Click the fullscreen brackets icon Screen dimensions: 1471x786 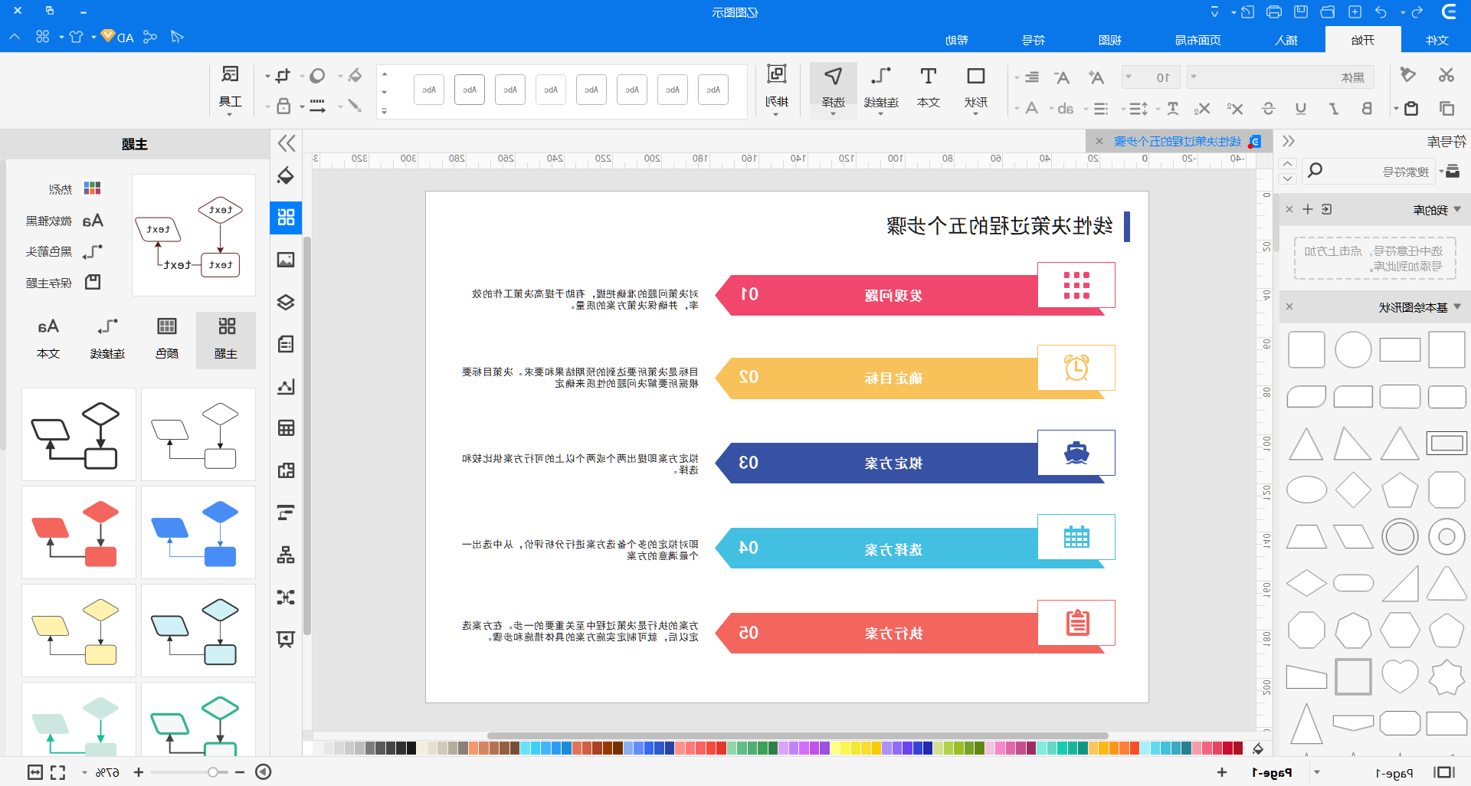tap(58, 771)
